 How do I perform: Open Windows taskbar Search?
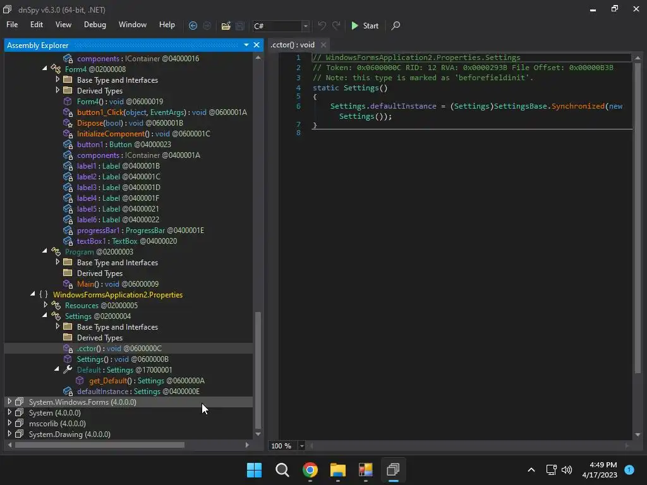pos(282,470)
